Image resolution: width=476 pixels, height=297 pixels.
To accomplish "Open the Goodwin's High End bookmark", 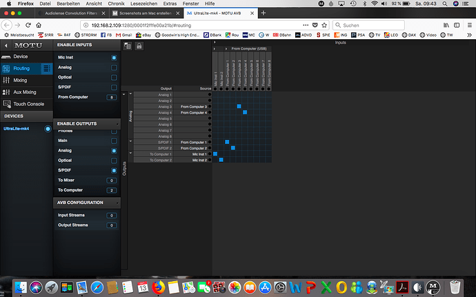I will pyautogui.click(x=177, y=35).
